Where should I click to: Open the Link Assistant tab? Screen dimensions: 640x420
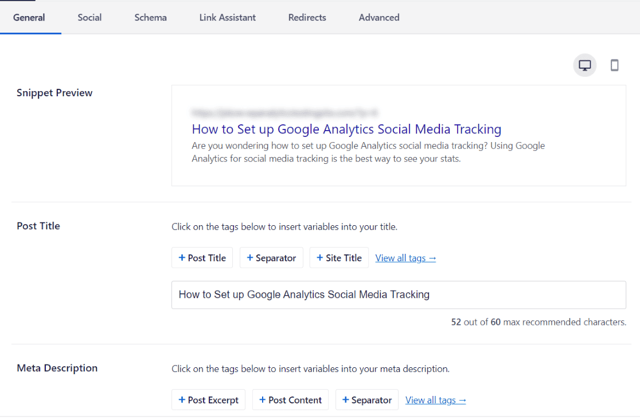(227, 18)
